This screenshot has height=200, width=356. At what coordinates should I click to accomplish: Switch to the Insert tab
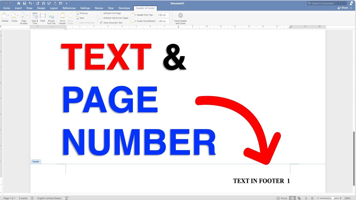[18, 8]
